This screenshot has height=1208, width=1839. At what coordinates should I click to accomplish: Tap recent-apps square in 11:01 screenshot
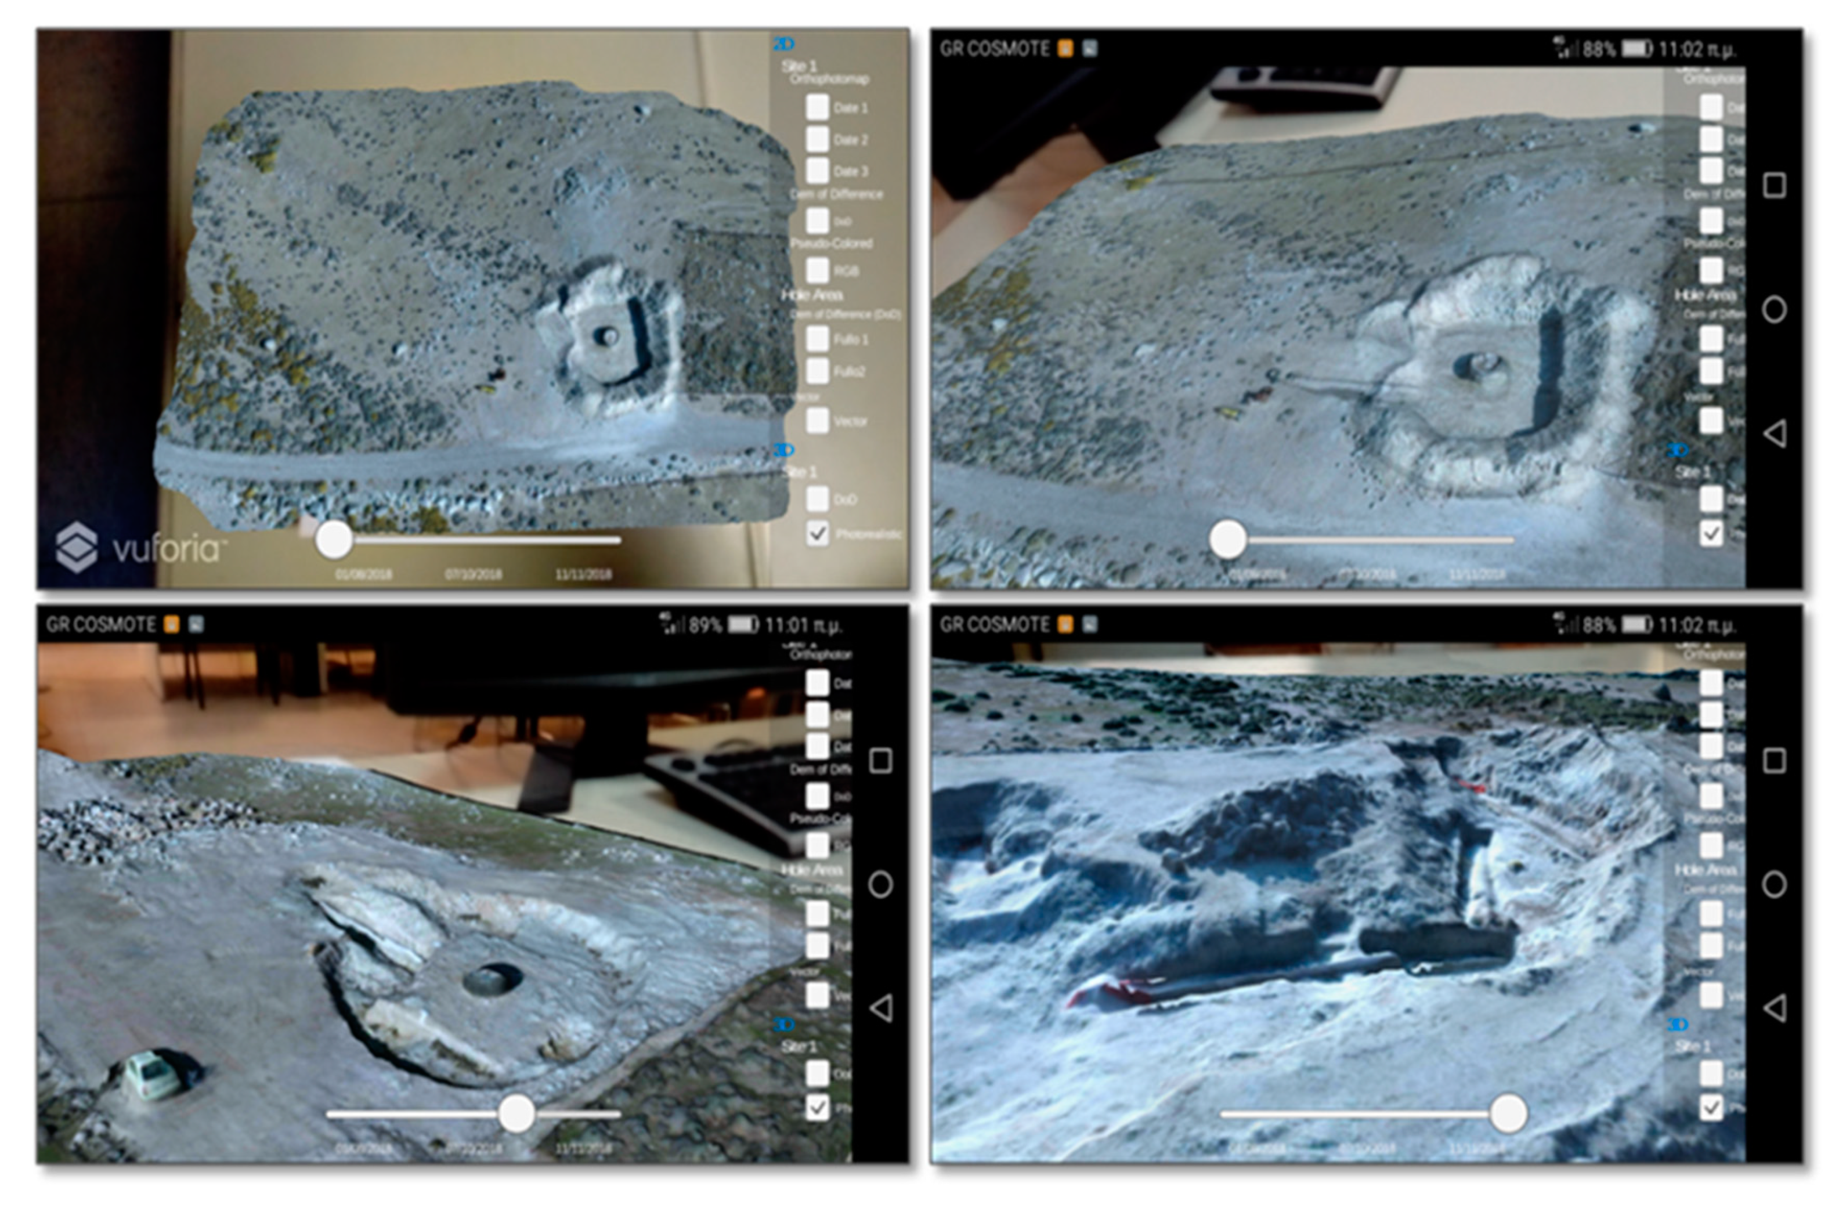coord(881,761)
